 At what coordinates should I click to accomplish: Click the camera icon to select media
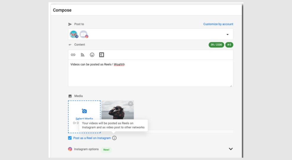tap(84, 111)
